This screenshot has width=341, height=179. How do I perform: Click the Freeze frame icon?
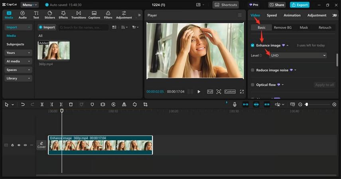pos(103,104)
